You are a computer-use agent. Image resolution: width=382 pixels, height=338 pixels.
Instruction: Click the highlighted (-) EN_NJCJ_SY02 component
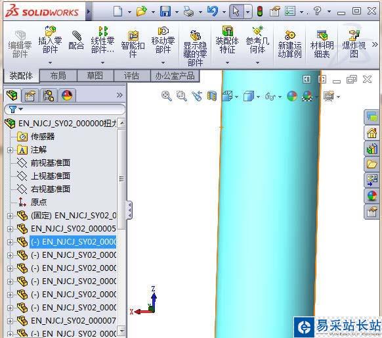coord(73,242)
